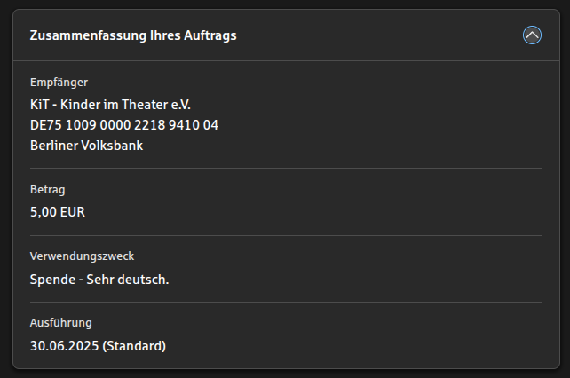The width and height of the screenshot is (570, 378).
Task: Click the word 'Auftrags' in the panel title
Action: 210,35
